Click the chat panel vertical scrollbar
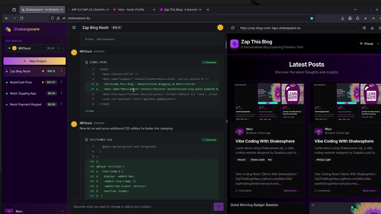Viewport: 381px width, 214px height. point(226,45)
